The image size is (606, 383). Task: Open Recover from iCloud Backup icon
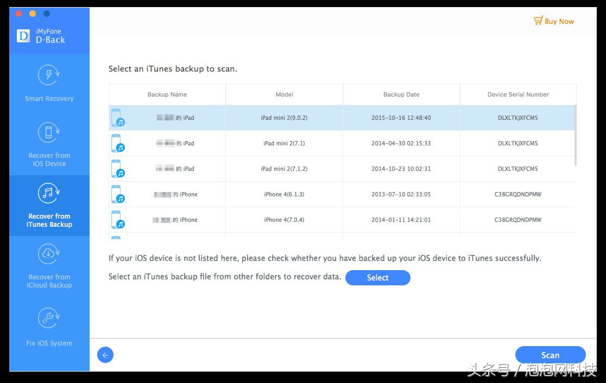click(49, 254)
